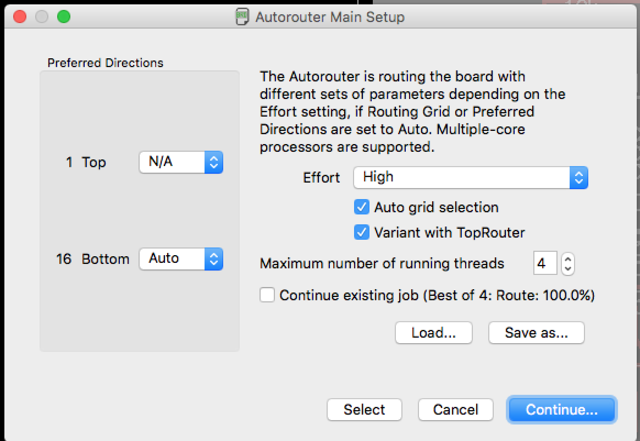640x441 pixels.
Task: Click the Preferred Directions group label
Action: tap(106, 63)
